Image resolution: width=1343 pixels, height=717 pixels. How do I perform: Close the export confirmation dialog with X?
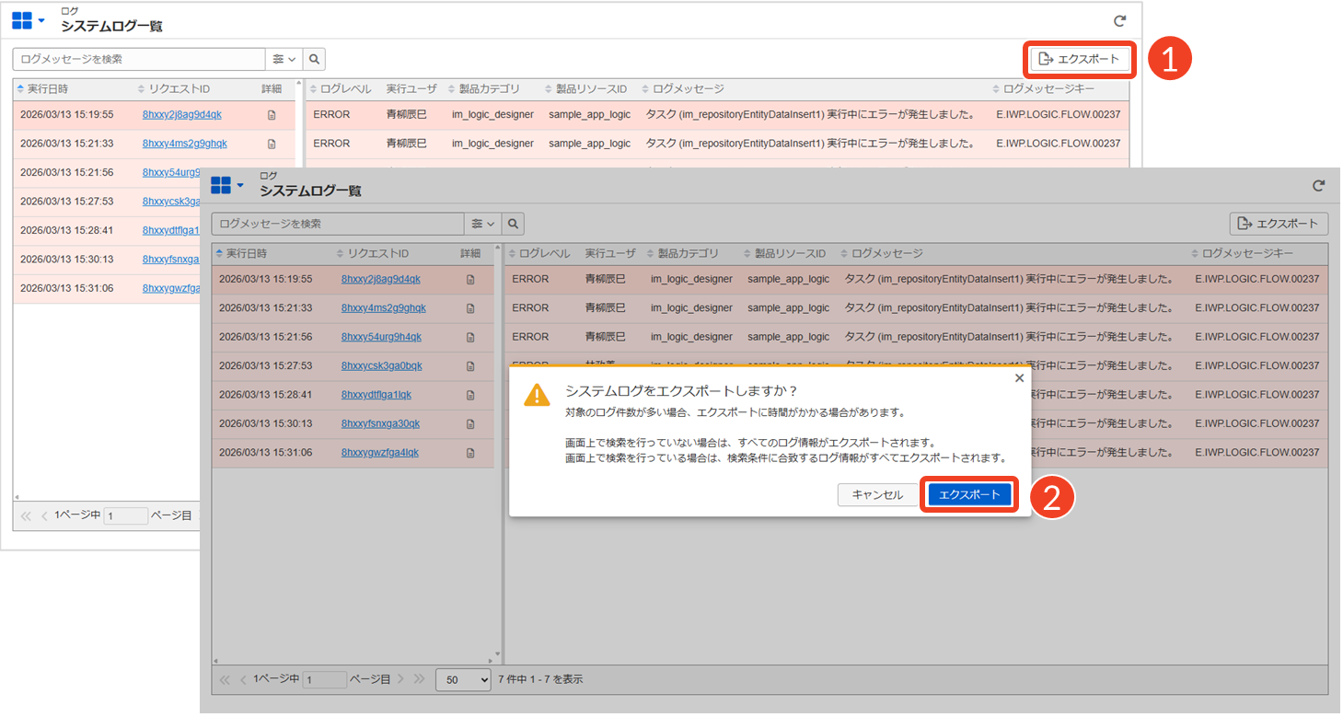click(x=1018, y=378)
